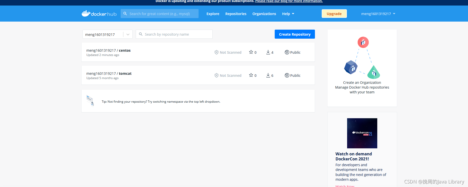
Task: Focus the top content search field
Action: tap(160, 14)
